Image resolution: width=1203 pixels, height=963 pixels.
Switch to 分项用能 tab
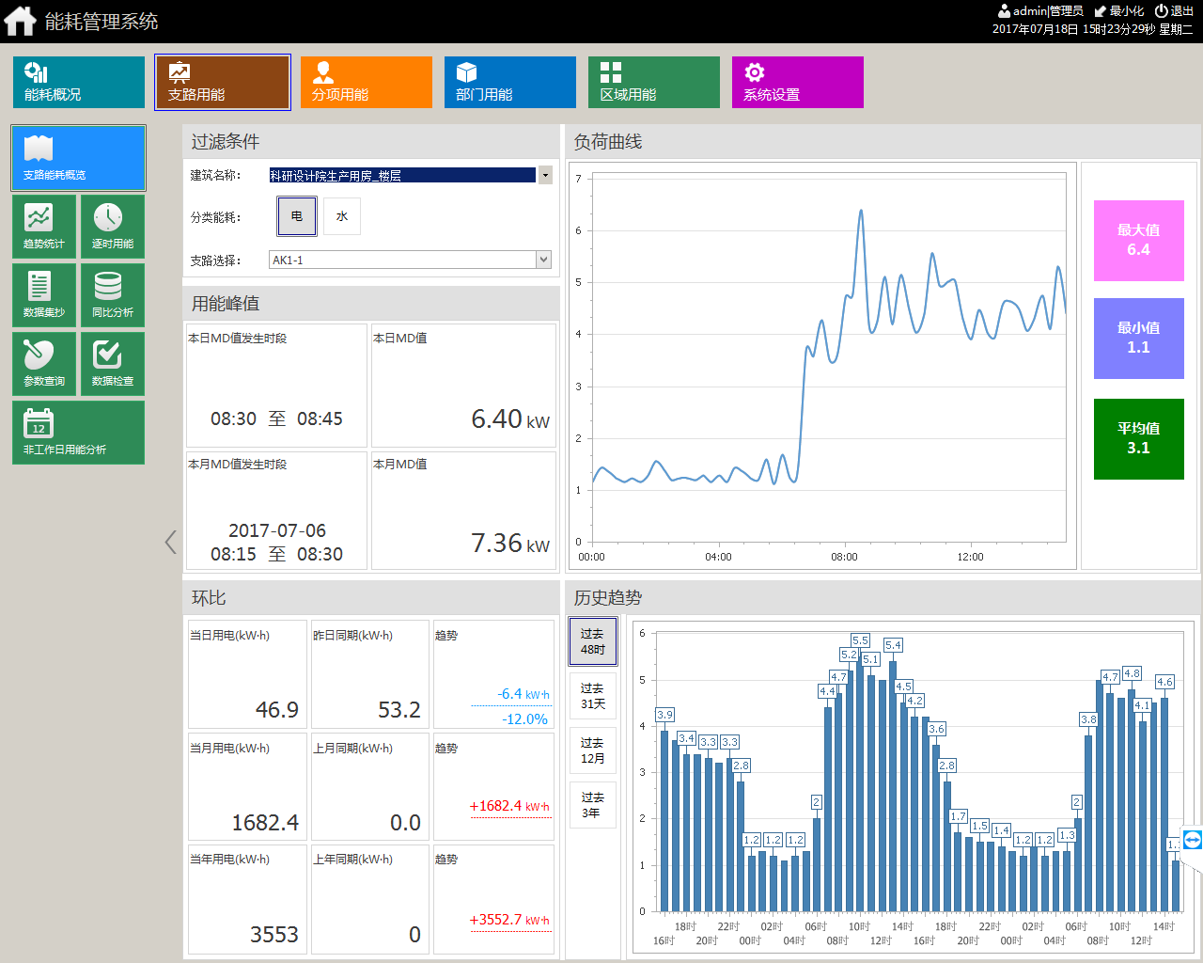[367, 83]
